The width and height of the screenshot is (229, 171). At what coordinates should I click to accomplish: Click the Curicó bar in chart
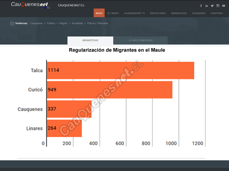(109, 90)
